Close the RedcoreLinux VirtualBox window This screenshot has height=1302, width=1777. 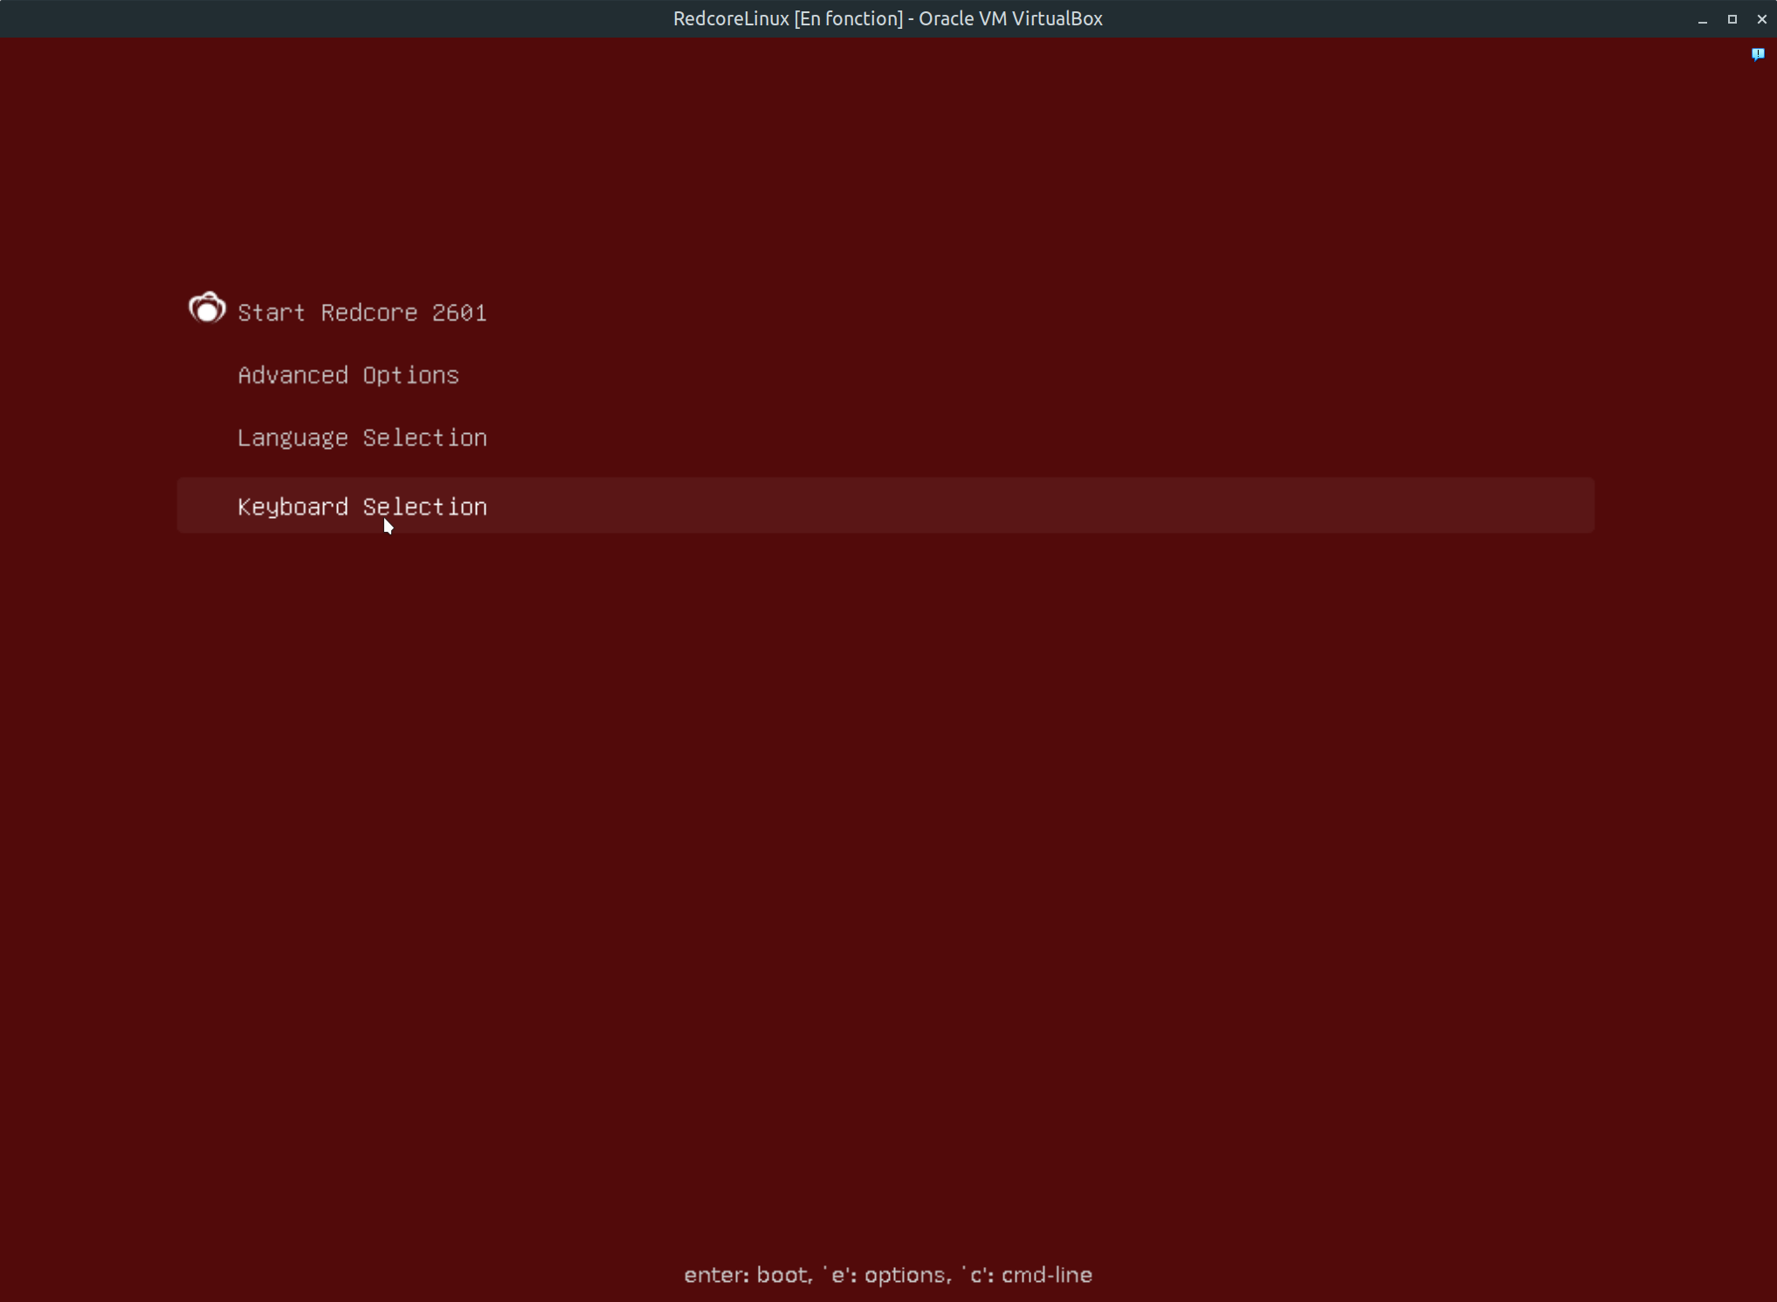[1761, 19]
